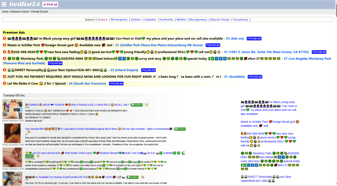Click the age 52 badge
The width and height of the screenshot is (337, 186).
click(38, 156)
